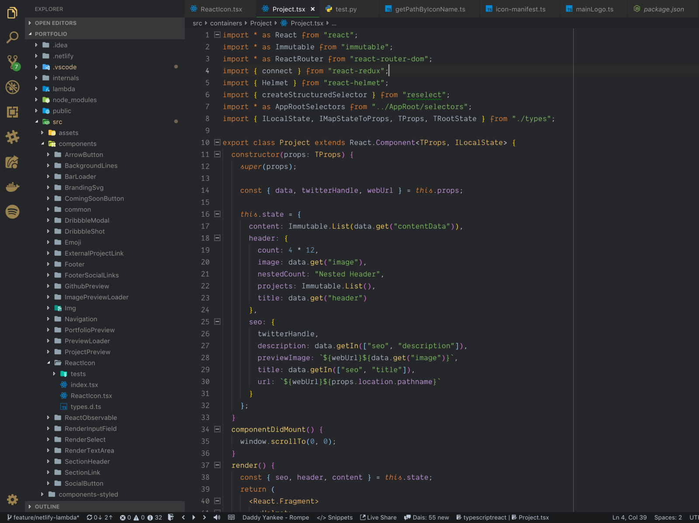The height and width of the screenshot is (523, 699).
Task: Open Source Control view with 7 changes badge
Action: tap(13, 62)
